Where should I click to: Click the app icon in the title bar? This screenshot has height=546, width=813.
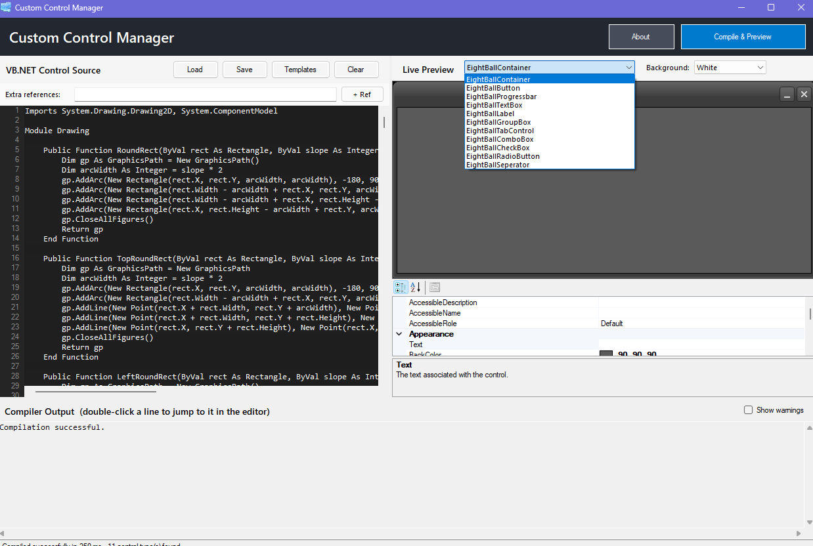point(6,8)
